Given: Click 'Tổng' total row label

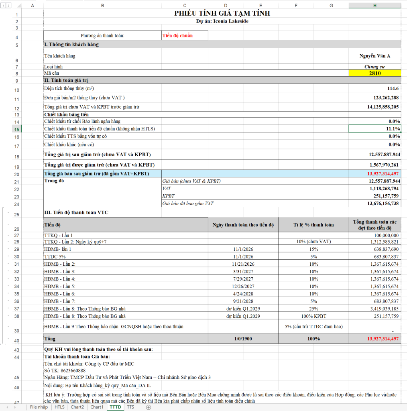Looking at the screenshot, I should tap(126, 339).
